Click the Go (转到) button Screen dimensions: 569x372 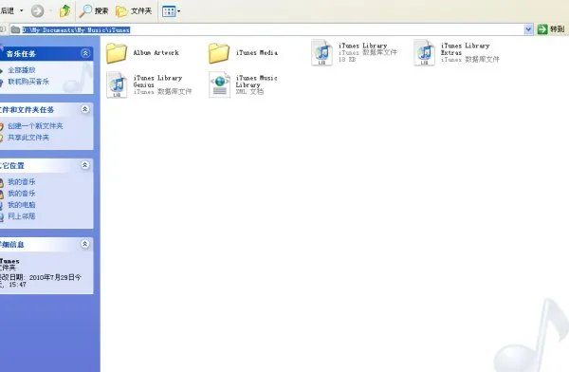point(551,29)
